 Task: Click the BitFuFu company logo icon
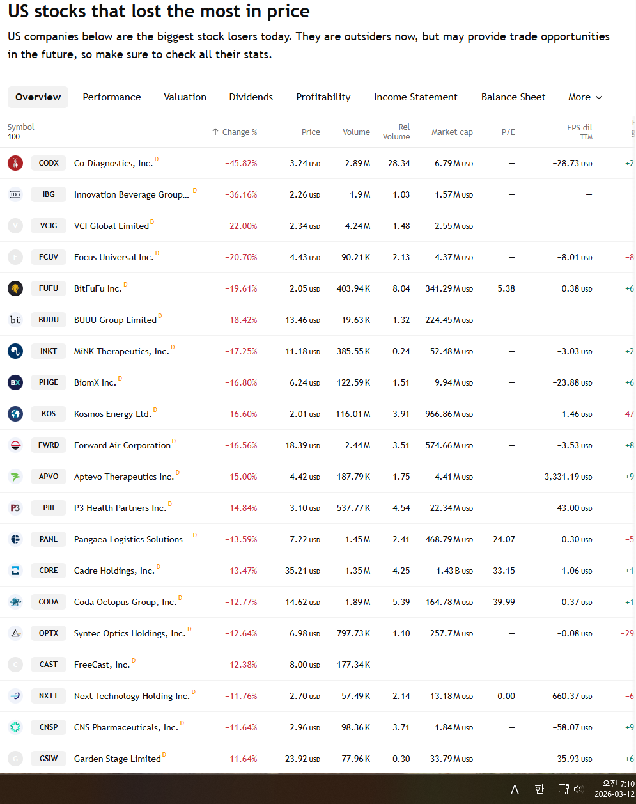pos(15,288)
